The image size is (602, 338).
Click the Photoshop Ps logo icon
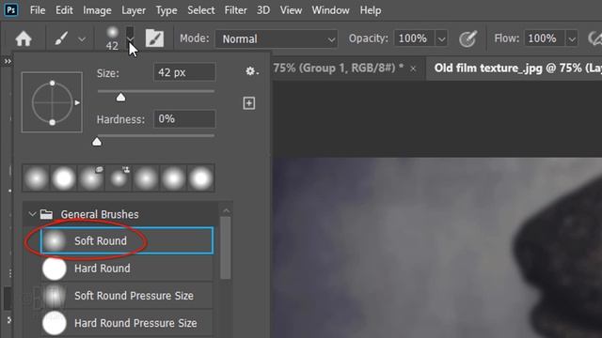pos(11,10)
